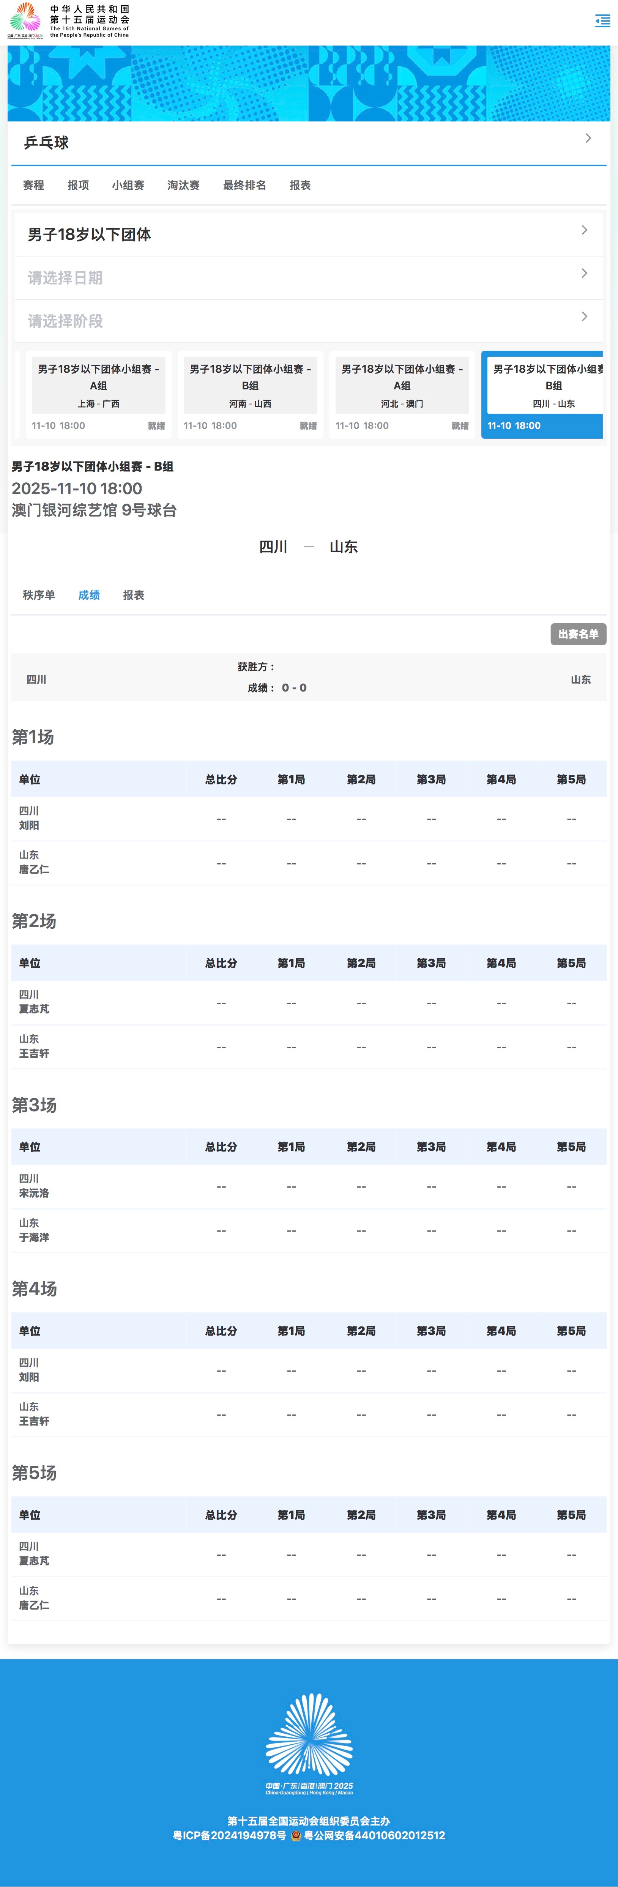This screenshot has width=618, height=1887.
Task: Open the hamburger menu icon
Action: click(602, 20)
